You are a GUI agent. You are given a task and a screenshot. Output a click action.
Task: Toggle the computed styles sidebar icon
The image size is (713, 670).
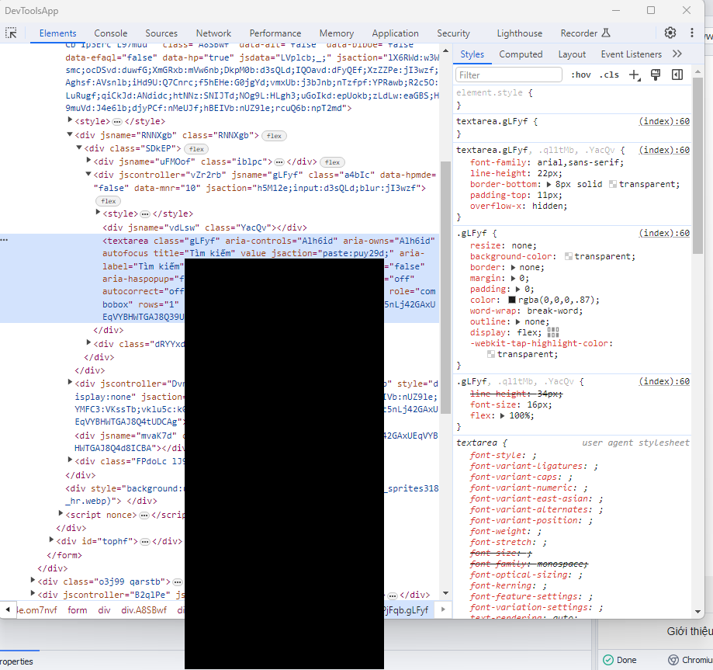point(677,75)
